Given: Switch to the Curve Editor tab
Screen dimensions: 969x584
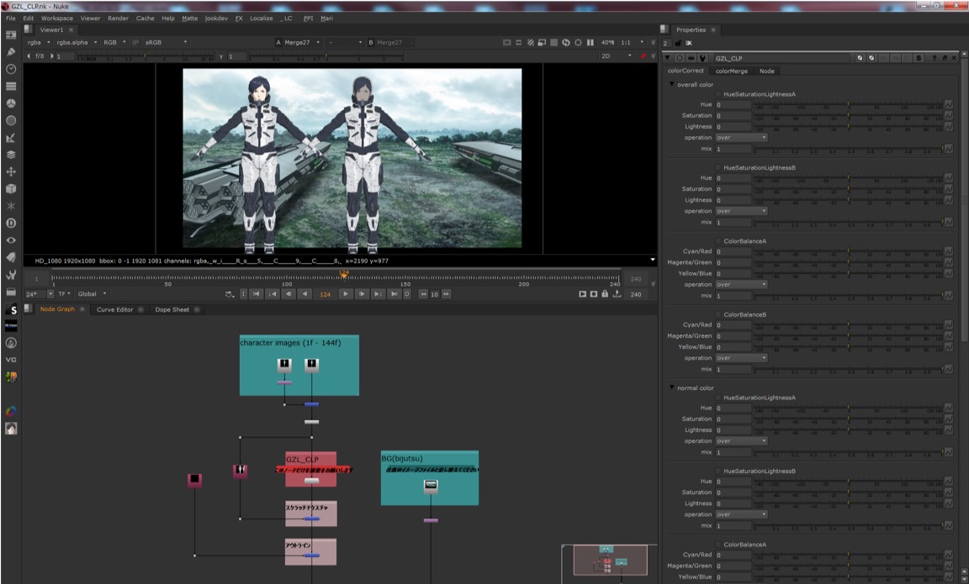Looking at the screenshot, I should click(x=115, y=309).
